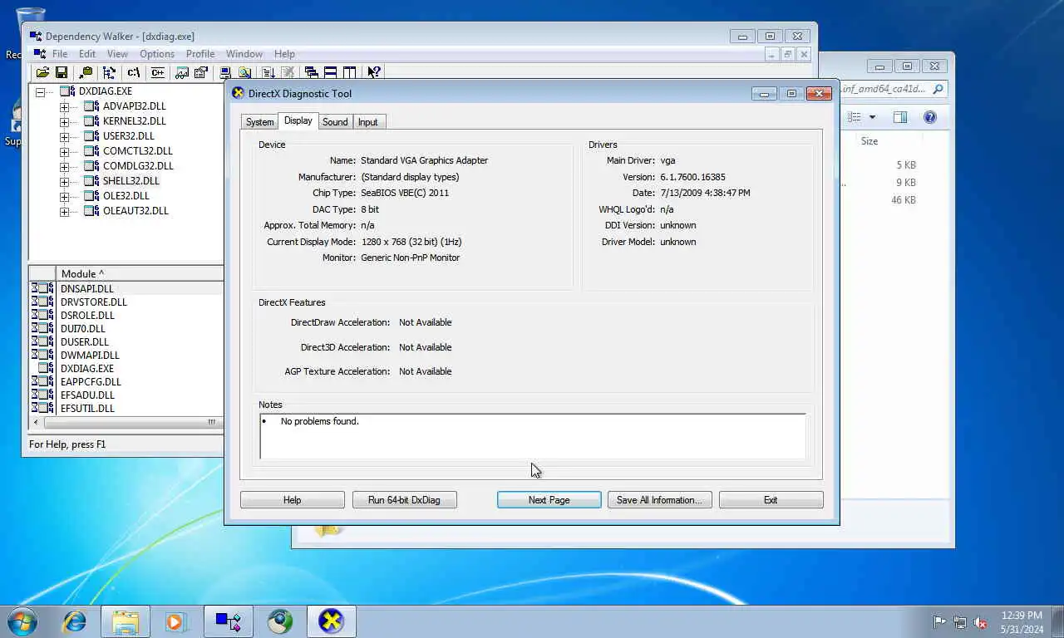Open the System Information computer icon
This screenshot has height=638, width=1064.
225,73
